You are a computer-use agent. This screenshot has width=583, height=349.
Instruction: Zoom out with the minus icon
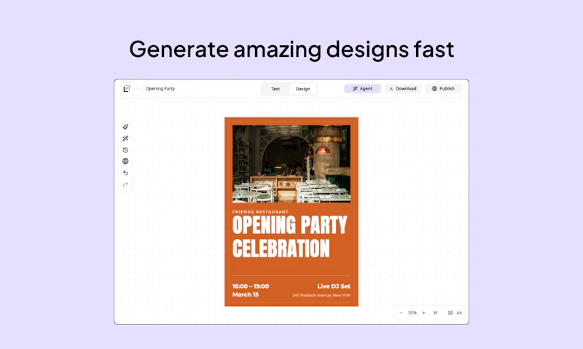click(401, 313)
